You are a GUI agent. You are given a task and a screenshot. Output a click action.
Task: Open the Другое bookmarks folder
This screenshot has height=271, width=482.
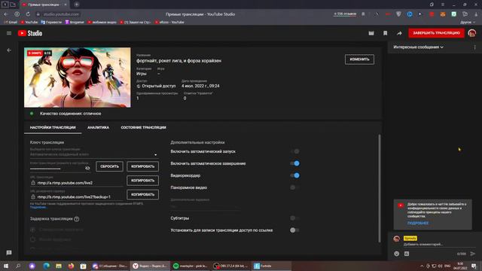coord(467,22)
